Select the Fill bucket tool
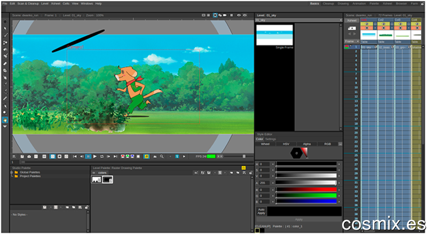Viewport: 427px width, 235px height. tap(5, 49)
